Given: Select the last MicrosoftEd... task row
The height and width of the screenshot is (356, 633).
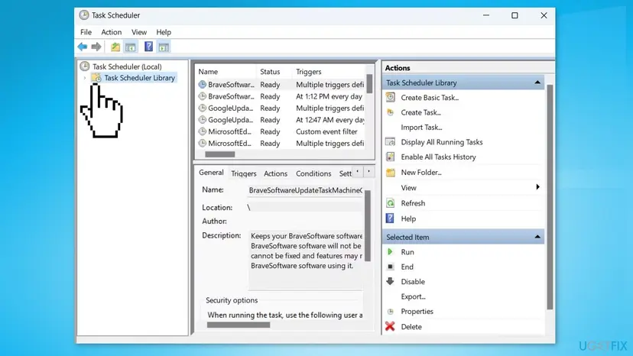Looking at the screenshot, I should [281, 143].
